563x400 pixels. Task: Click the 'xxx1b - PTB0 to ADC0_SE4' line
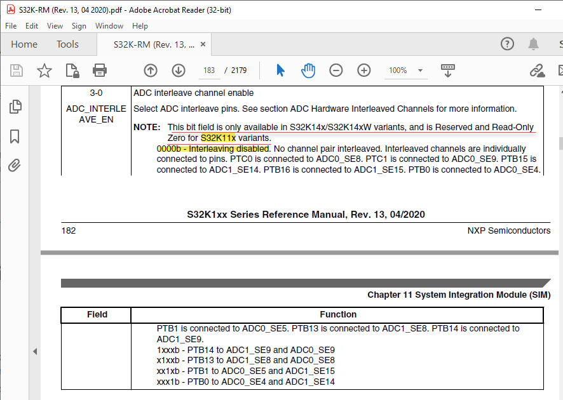pyautogui.click(x=245, y=382)
